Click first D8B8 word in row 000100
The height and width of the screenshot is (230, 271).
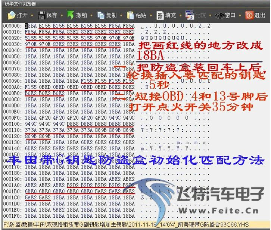(73, 124)
